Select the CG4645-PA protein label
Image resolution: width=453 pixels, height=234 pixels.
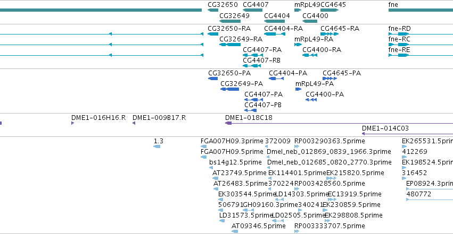[342, 73]
